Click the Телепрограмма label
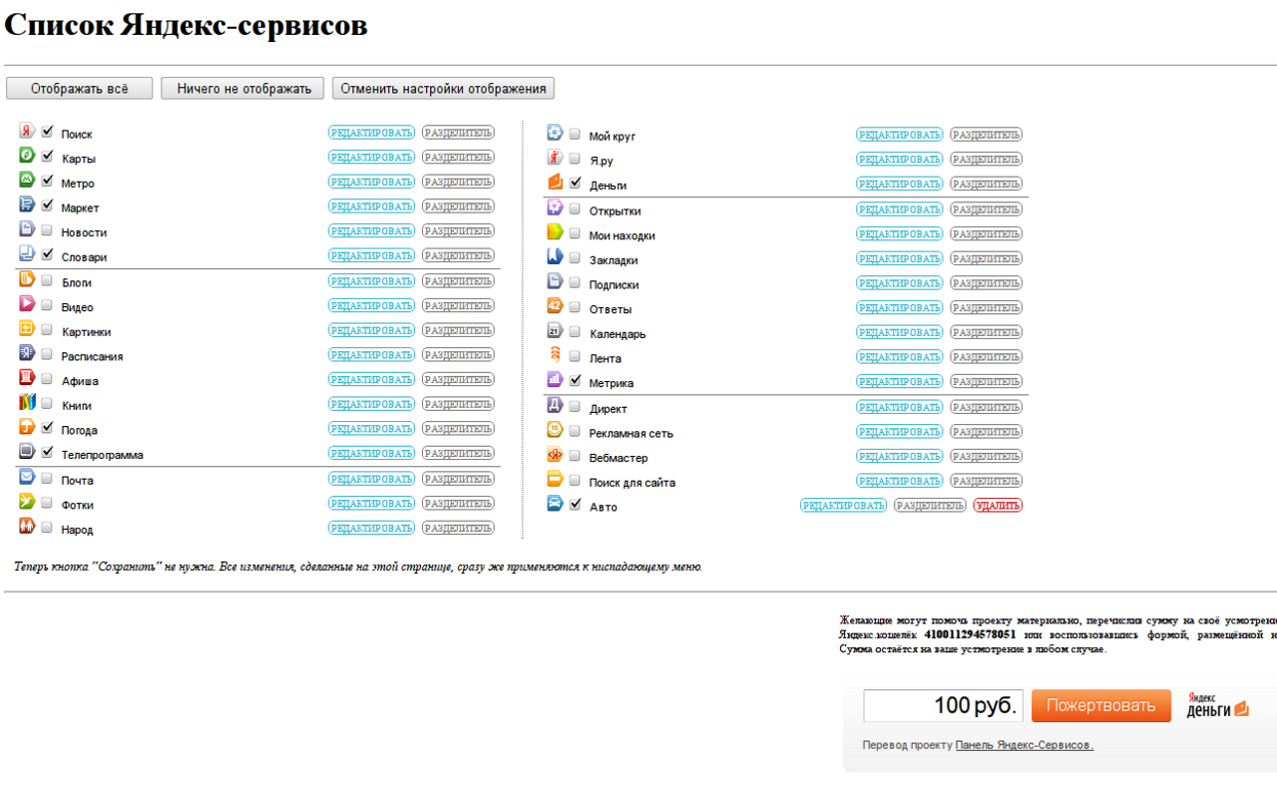This screenshot has width=1277, height=798. pyautogui.click(x=102, y=455)
